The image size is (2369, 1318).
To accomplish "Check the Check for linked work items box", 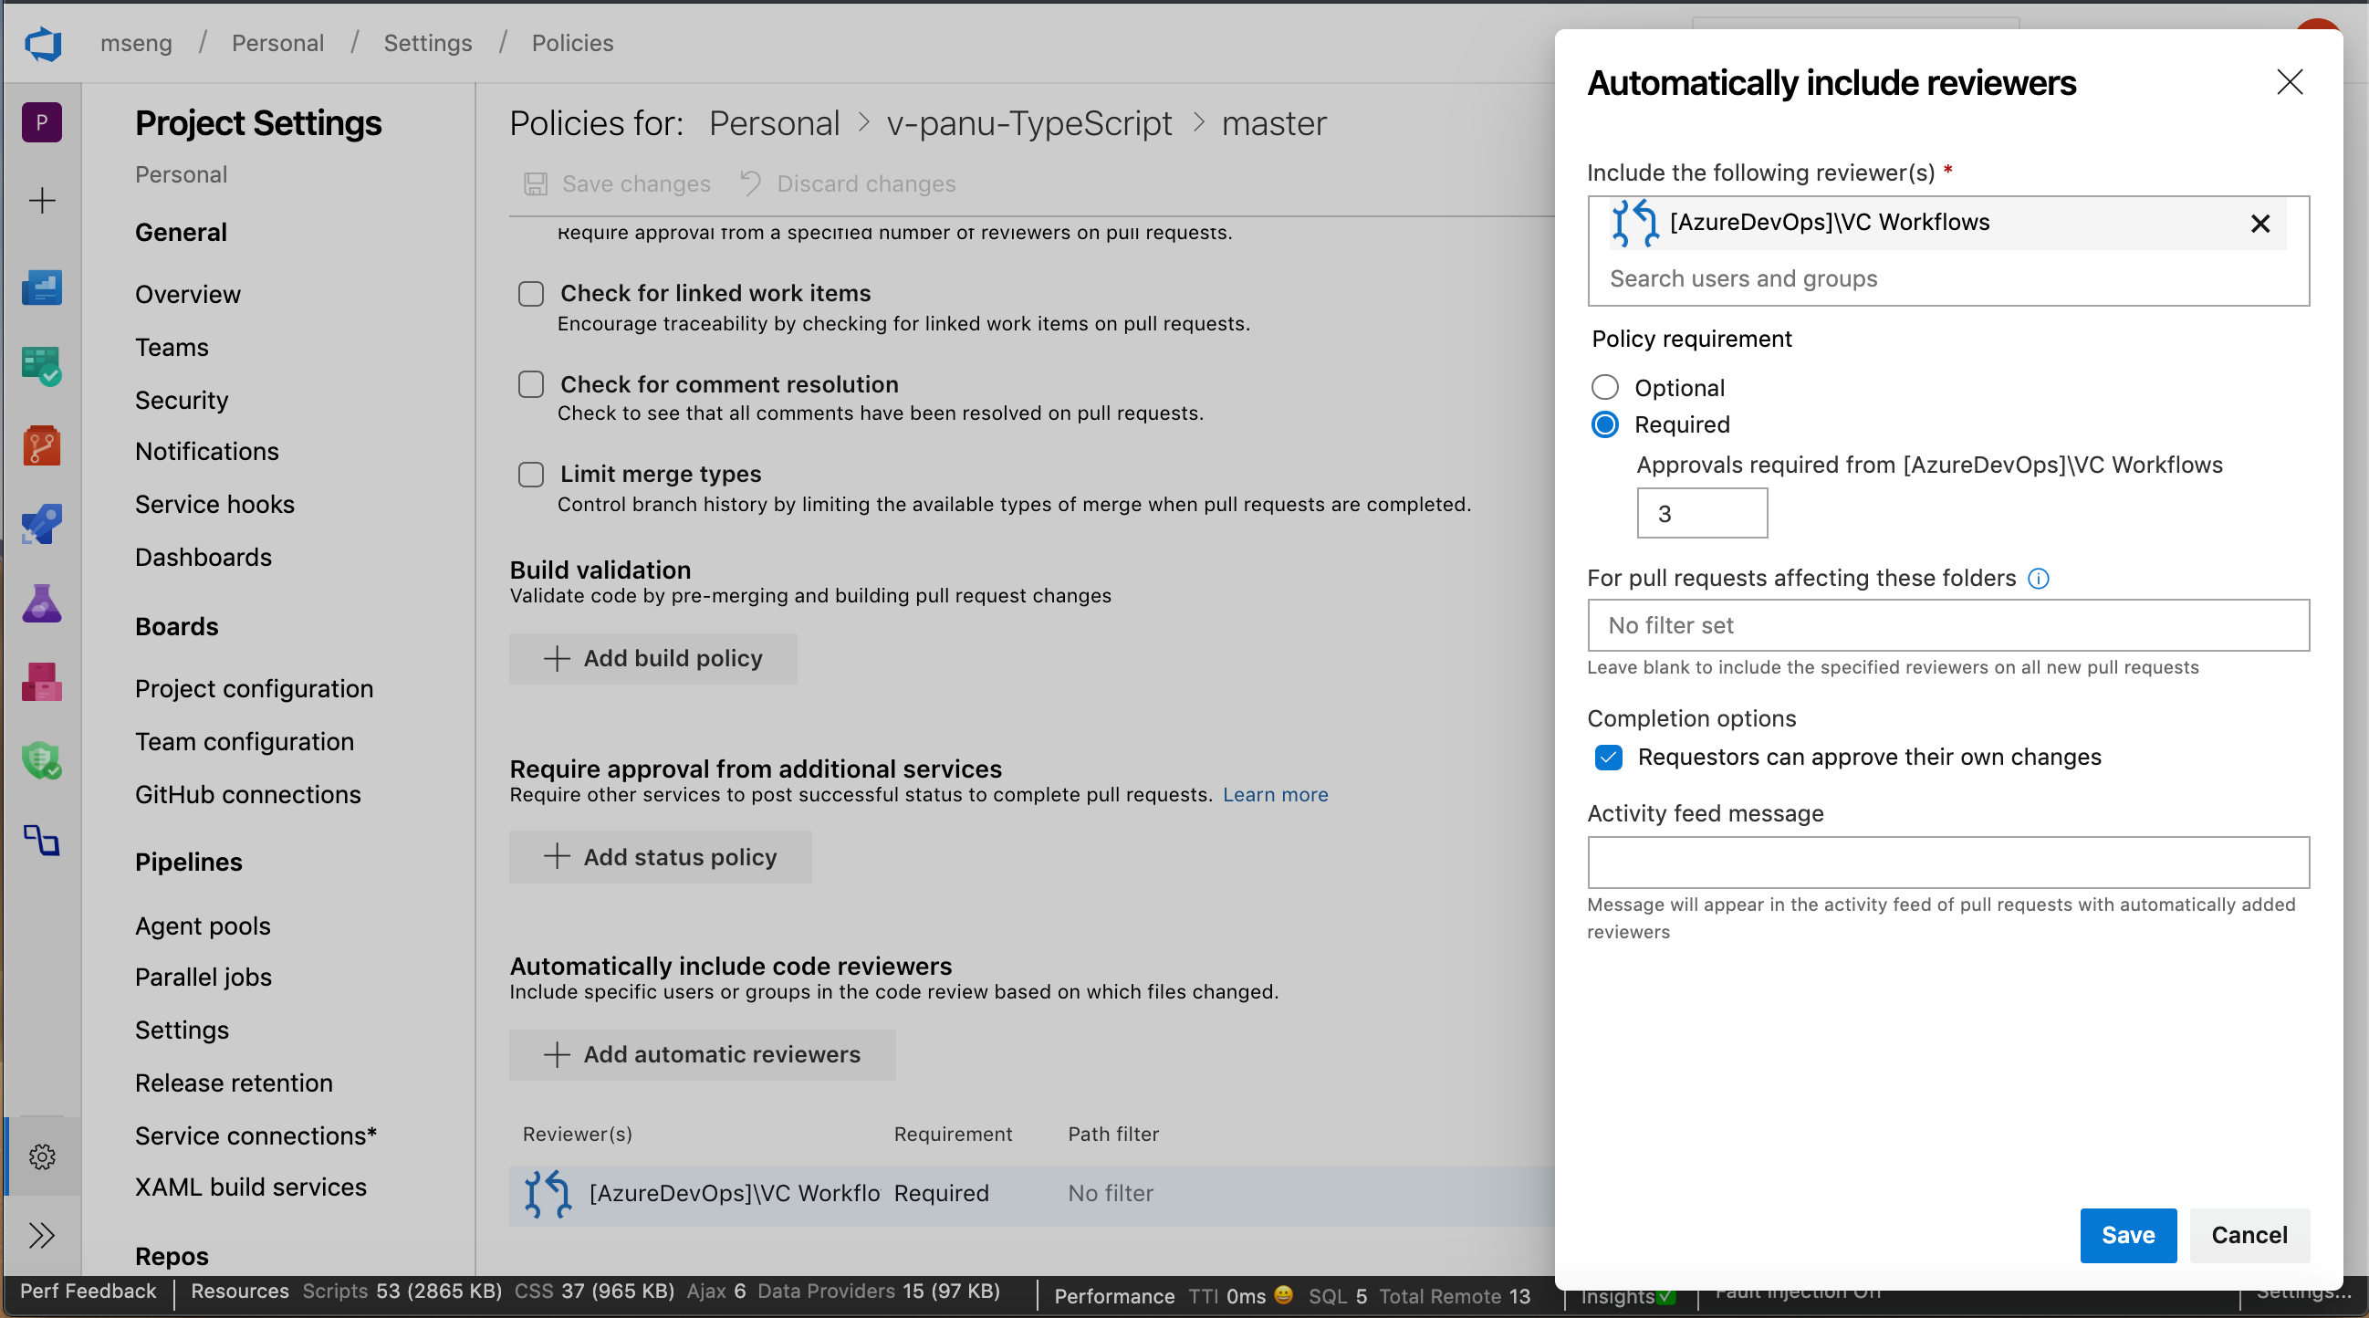I will tap(530, 294).
